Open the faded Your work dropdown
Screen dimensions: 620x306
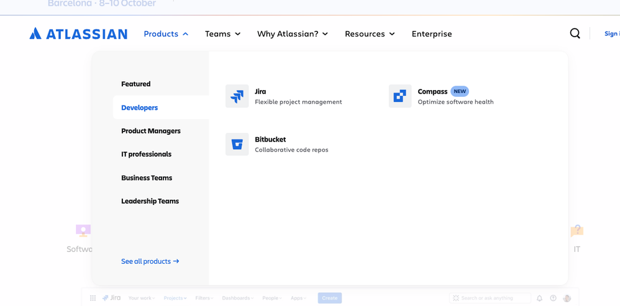[142, 298]
